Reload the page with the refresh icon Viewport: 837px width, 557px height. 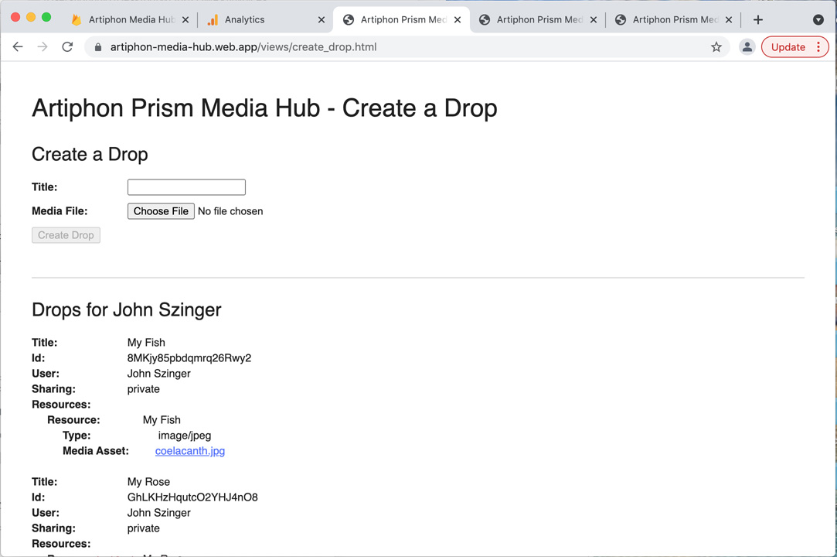coord(67,47)
